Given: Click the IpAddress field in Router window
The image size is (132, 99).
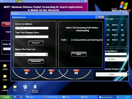Looking at the screenshot, I should (x=116, y=54).
